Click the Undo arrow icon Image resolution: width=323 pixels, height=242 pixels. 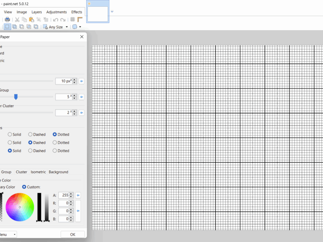click(55, 19)
